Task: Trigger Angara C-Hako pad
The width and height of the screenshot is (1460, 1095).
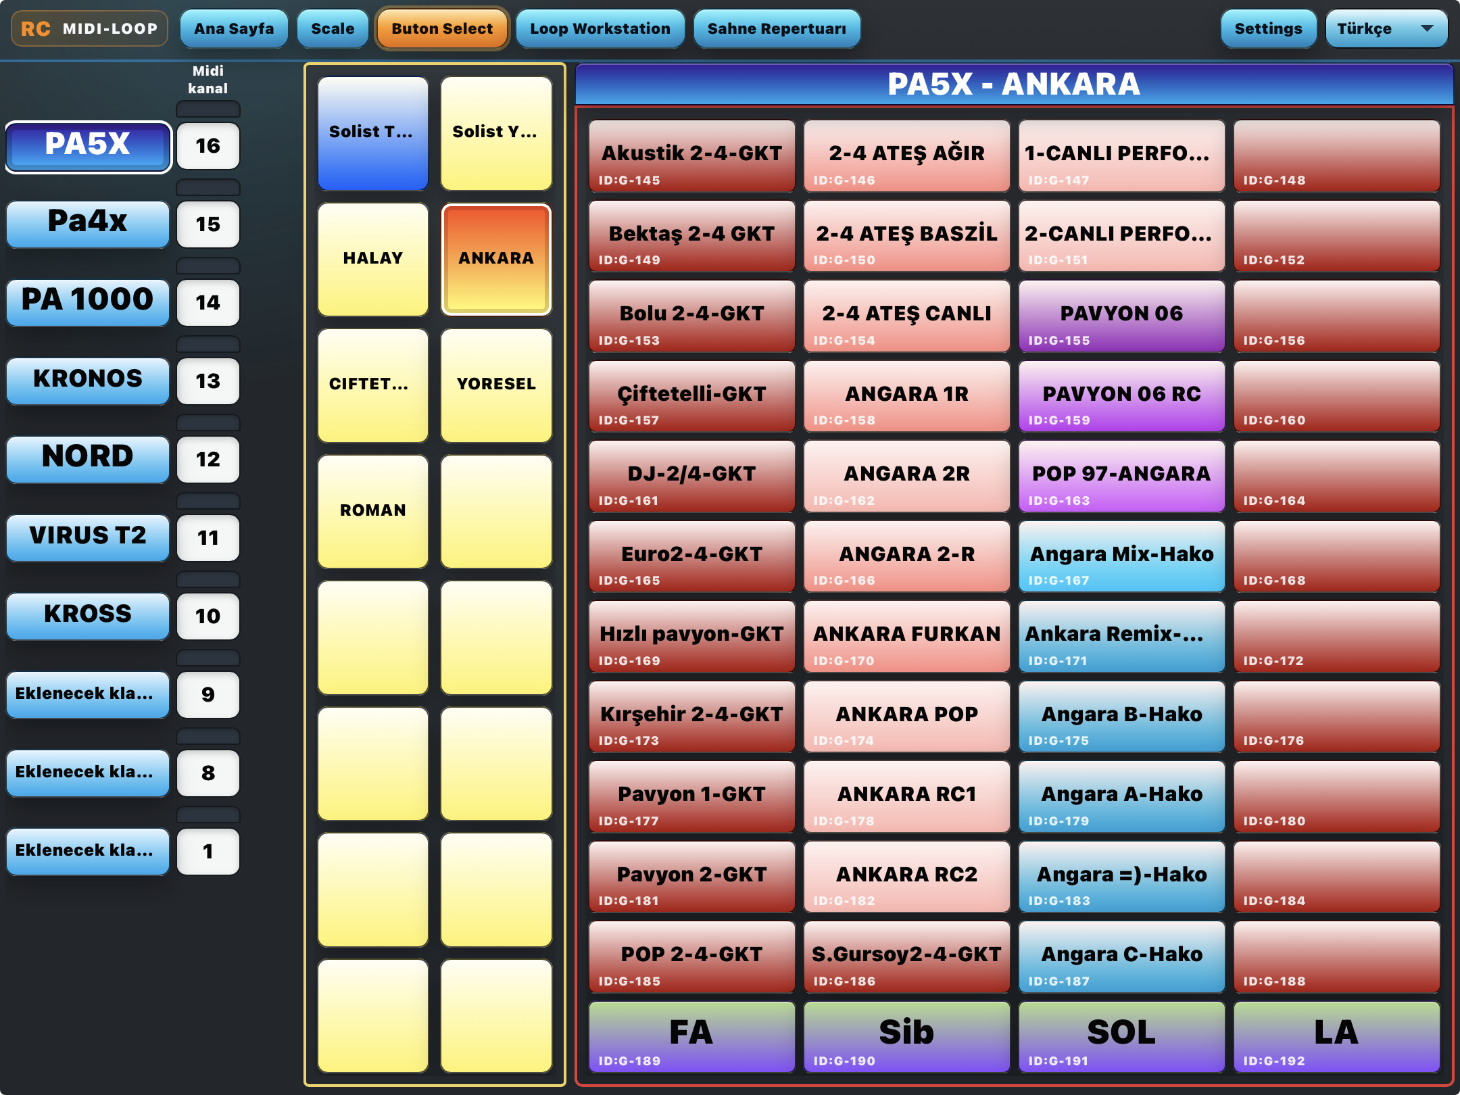Action: tap(1121, 957)
